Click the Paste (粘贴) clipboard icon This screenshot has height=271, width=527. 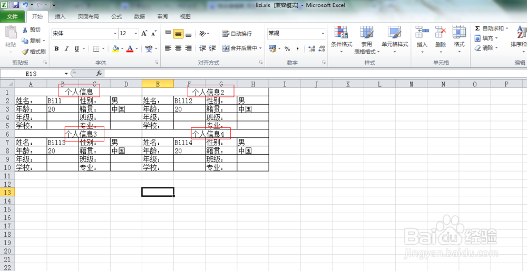pos(11,32)
